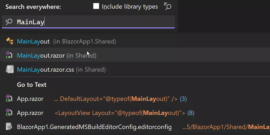Click the MainLayout class type icon
This screenshot has width=270, height=135.
click(9, 41)
